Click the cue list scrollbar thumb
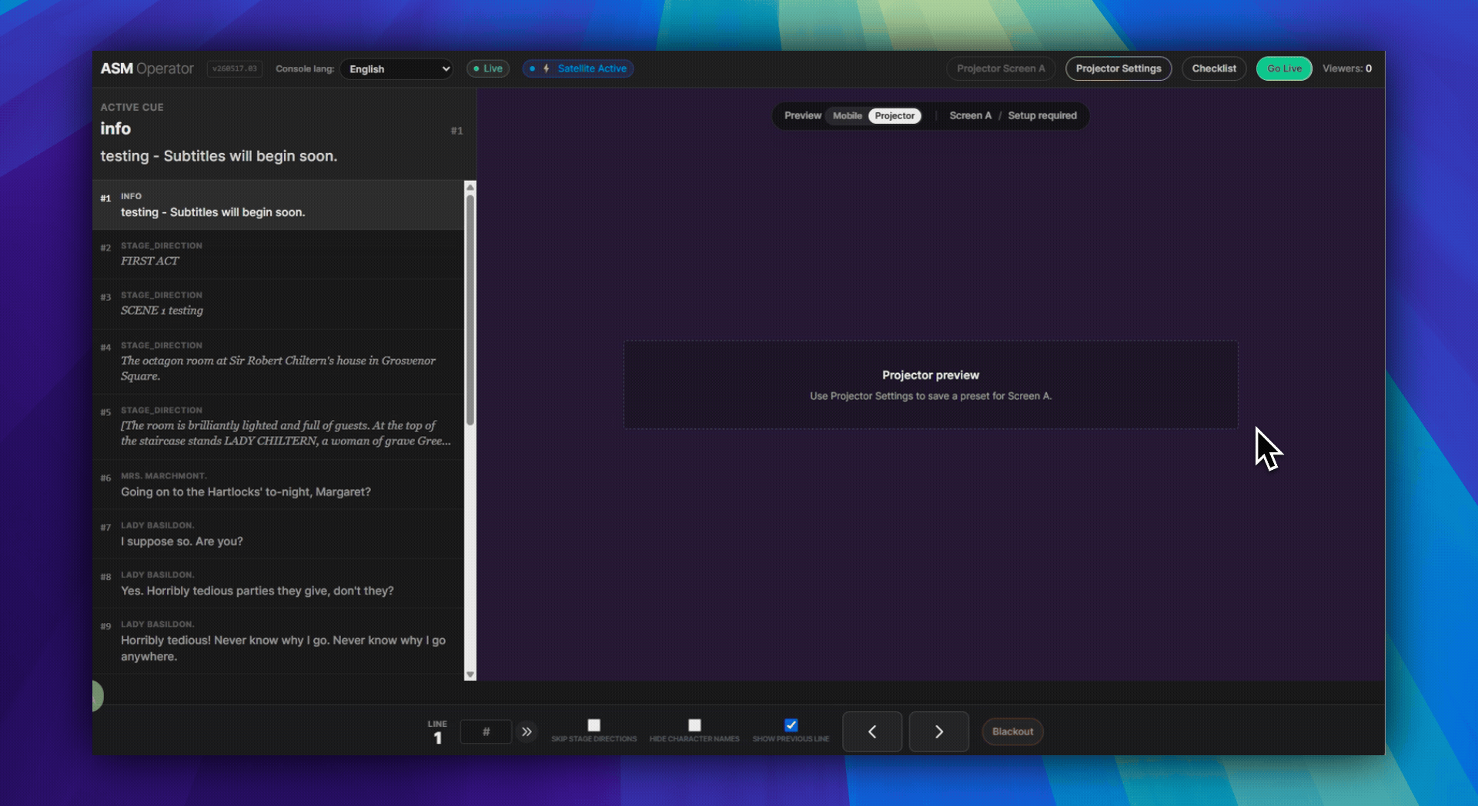Image resolution: width=1478 pixels, height=806 pixels. click(x=470, y=309)
